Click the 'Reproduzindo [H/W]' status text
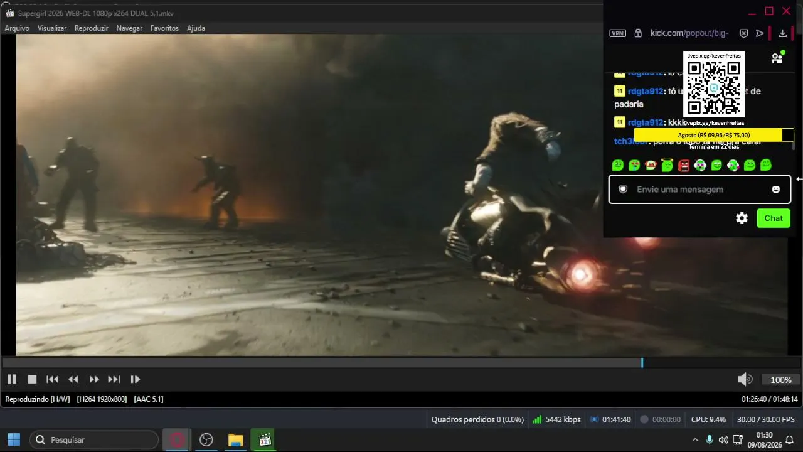Image resolution: width=803 pixels, height=452 pixels. click(x=38, y=399)
